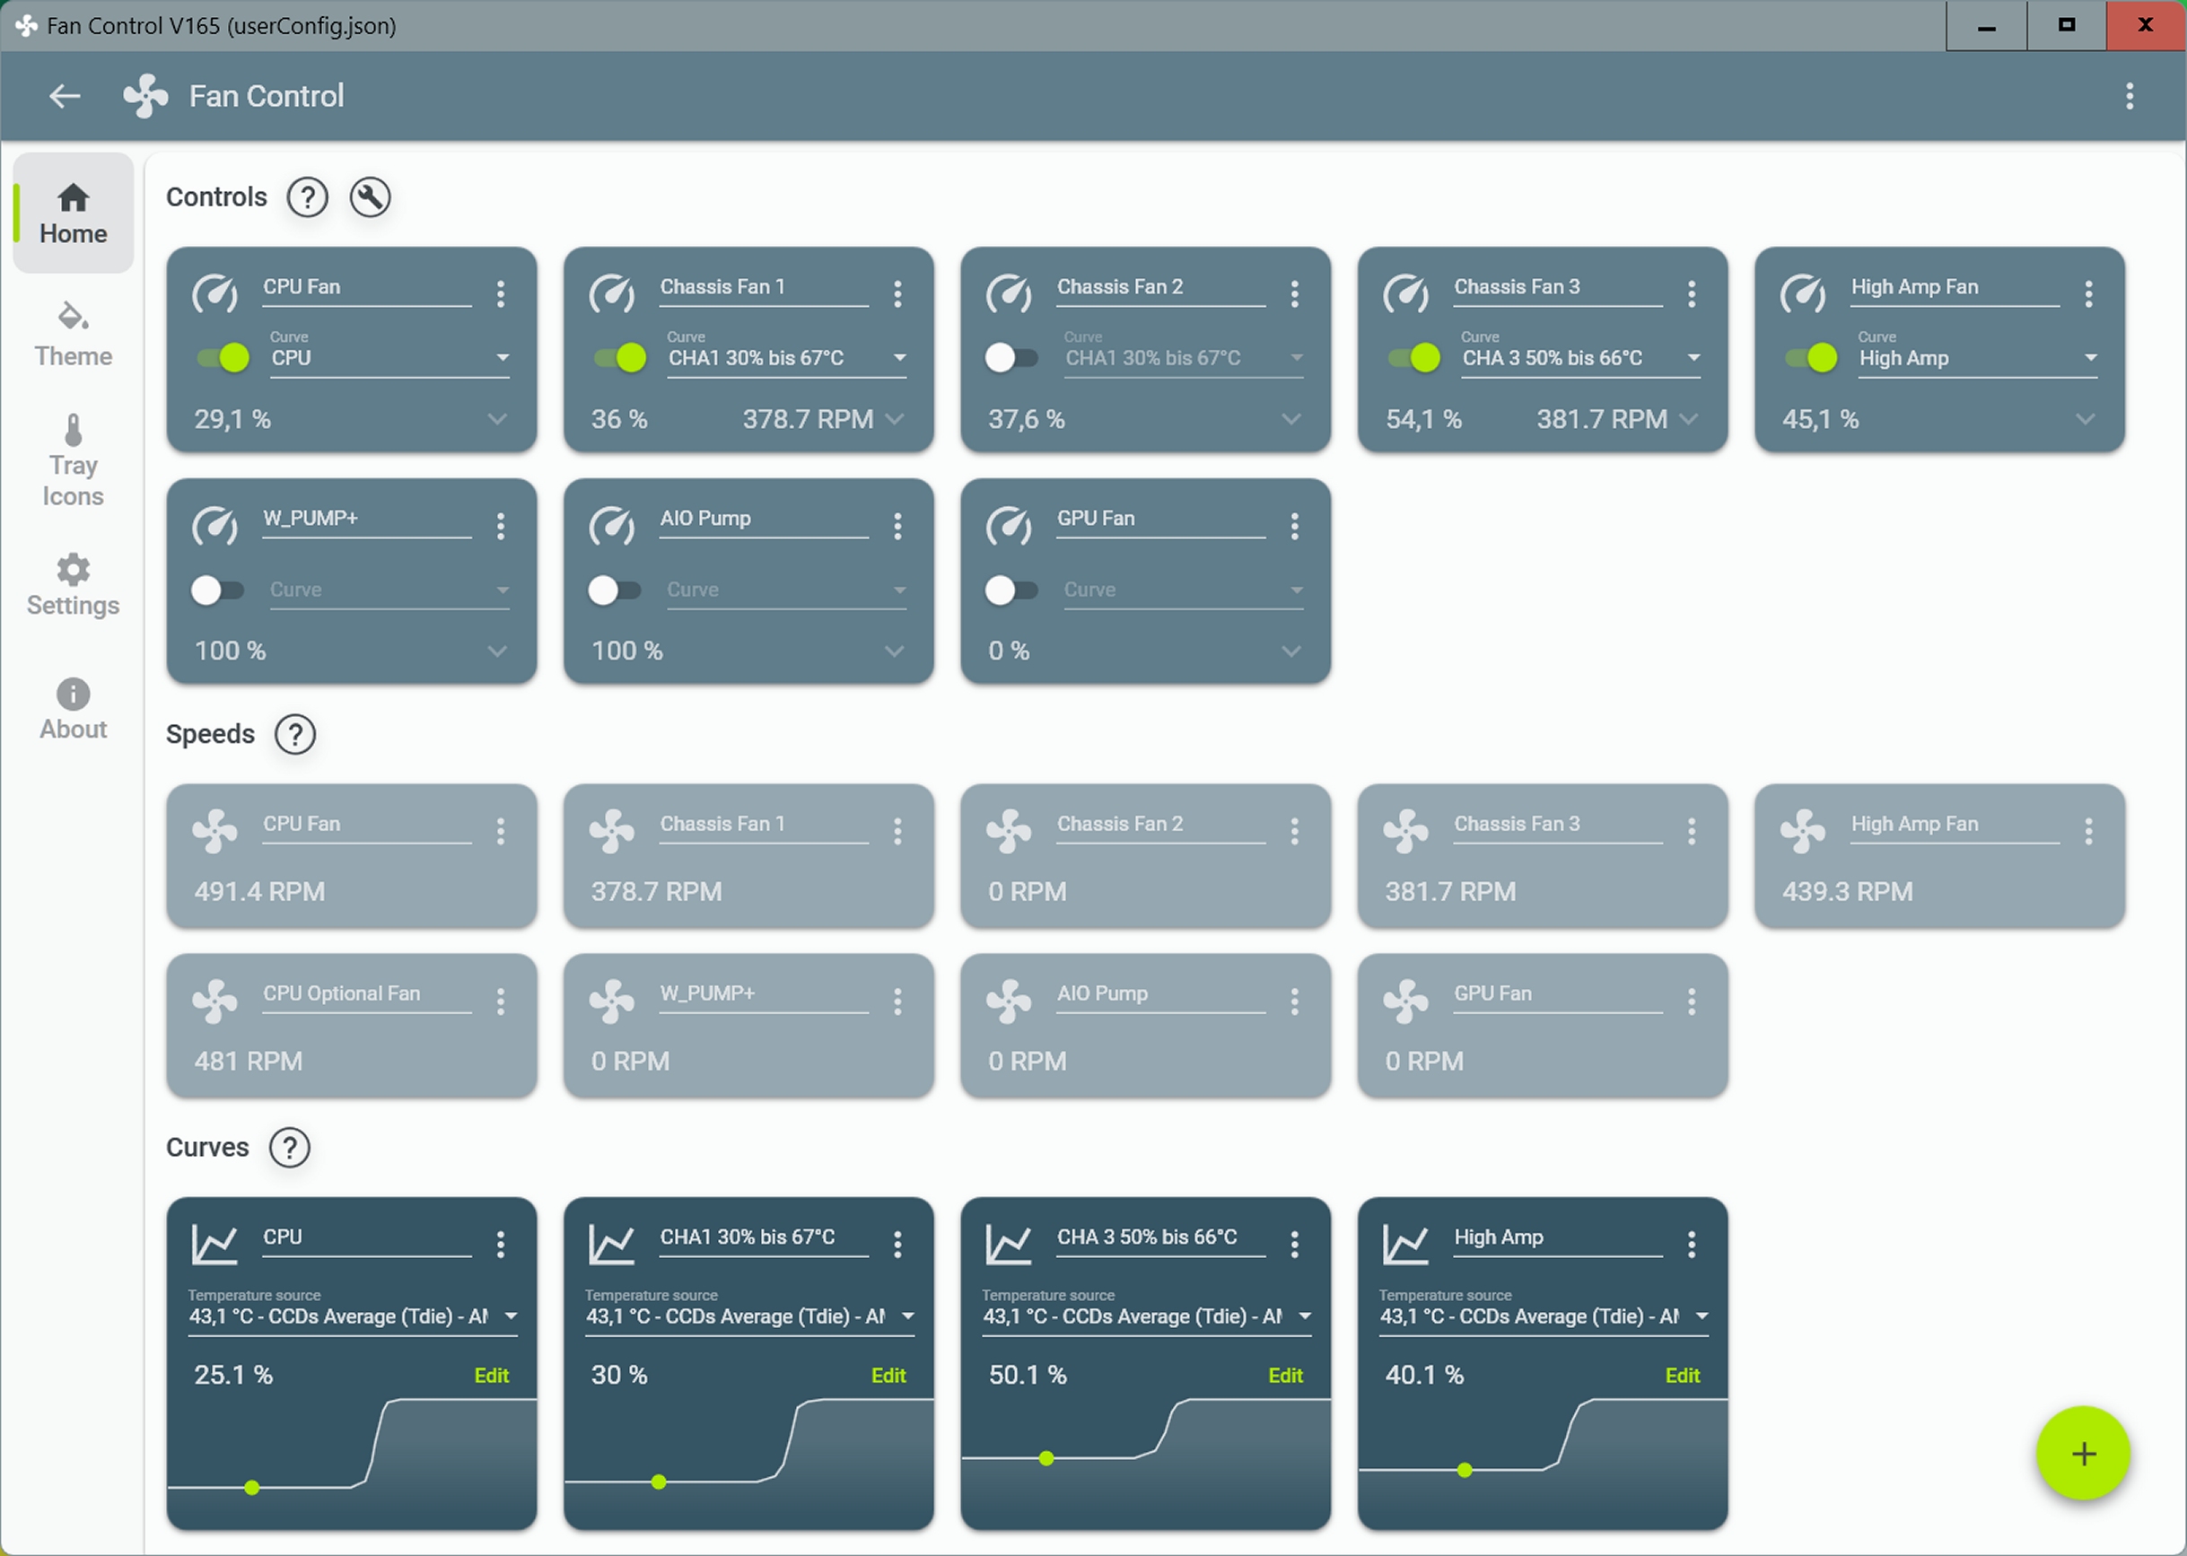Viewport: 2187px width, 1556px height.
Task: Open GPU Fan control card options menu
Action: tap(1294, 526)
